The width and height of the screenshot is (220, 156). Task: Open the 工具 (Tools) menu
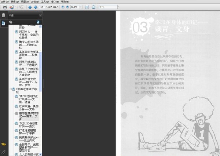click(45, 1)
